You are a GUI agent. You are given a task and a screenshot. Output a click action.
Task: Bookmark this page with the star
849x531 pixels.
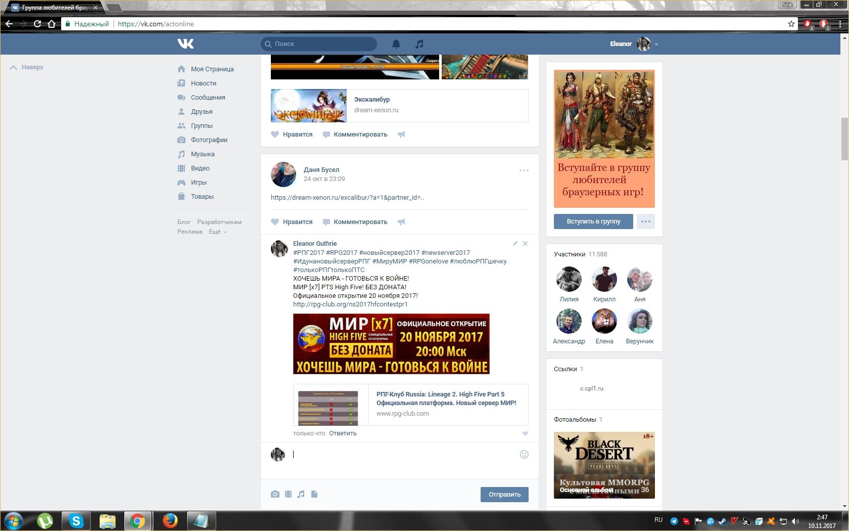click(791, 24)
